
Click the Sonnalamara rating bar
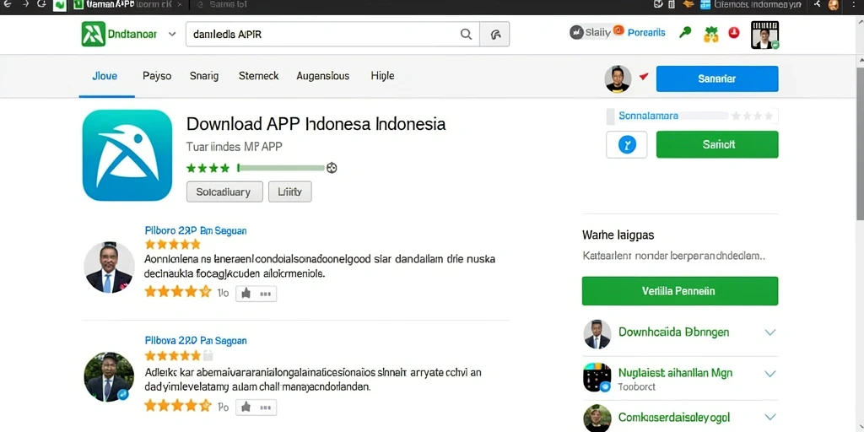(x=692, y=116)
